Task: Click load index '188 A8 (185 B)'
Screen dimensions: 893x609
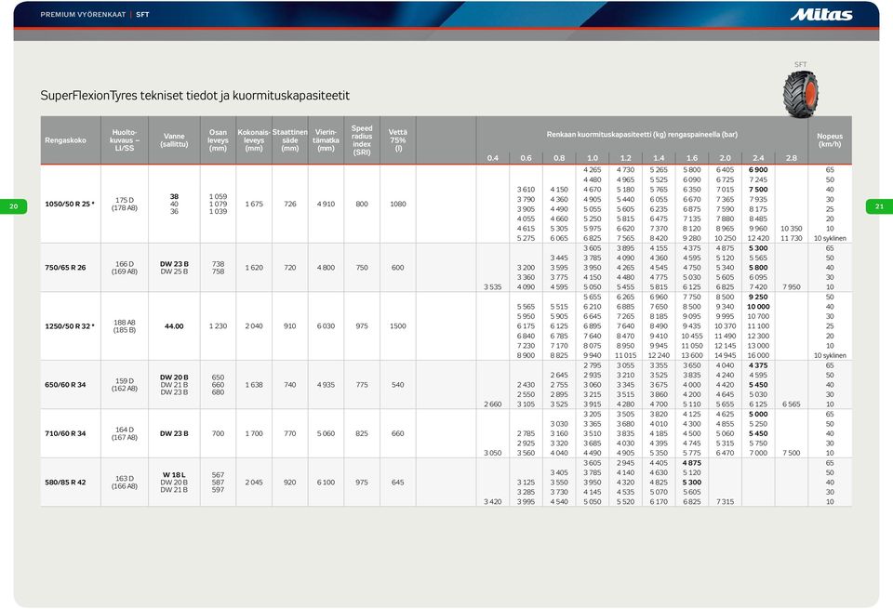Action: (124, 326)
